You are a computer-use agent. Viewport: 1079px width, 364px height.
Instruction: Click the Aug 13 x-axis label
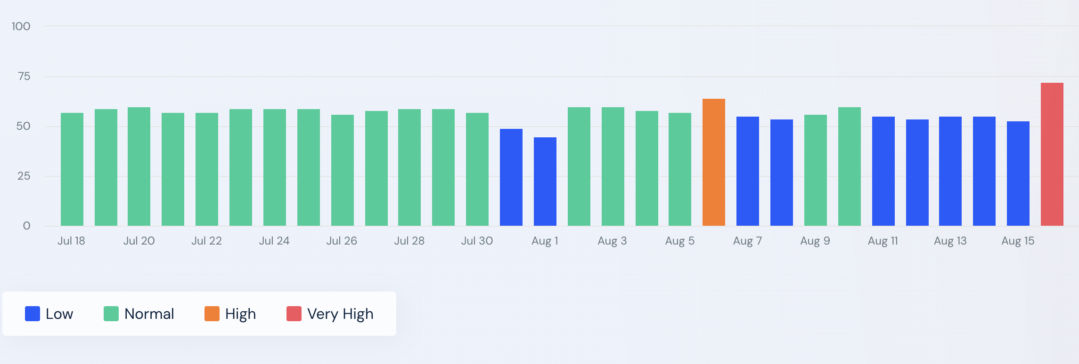pyautogui.click(x=950, y=241)
